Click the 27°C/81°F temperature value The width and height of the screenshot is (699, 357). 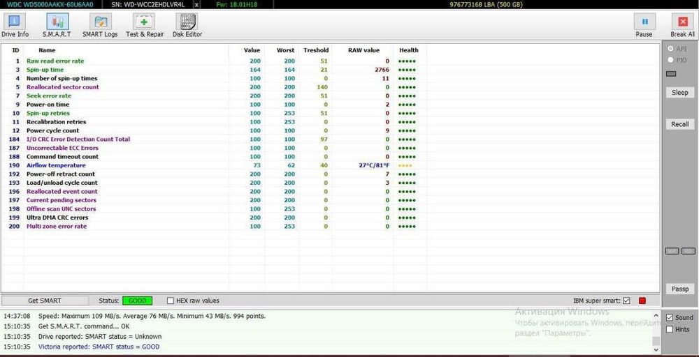click(x=375, y=165)
